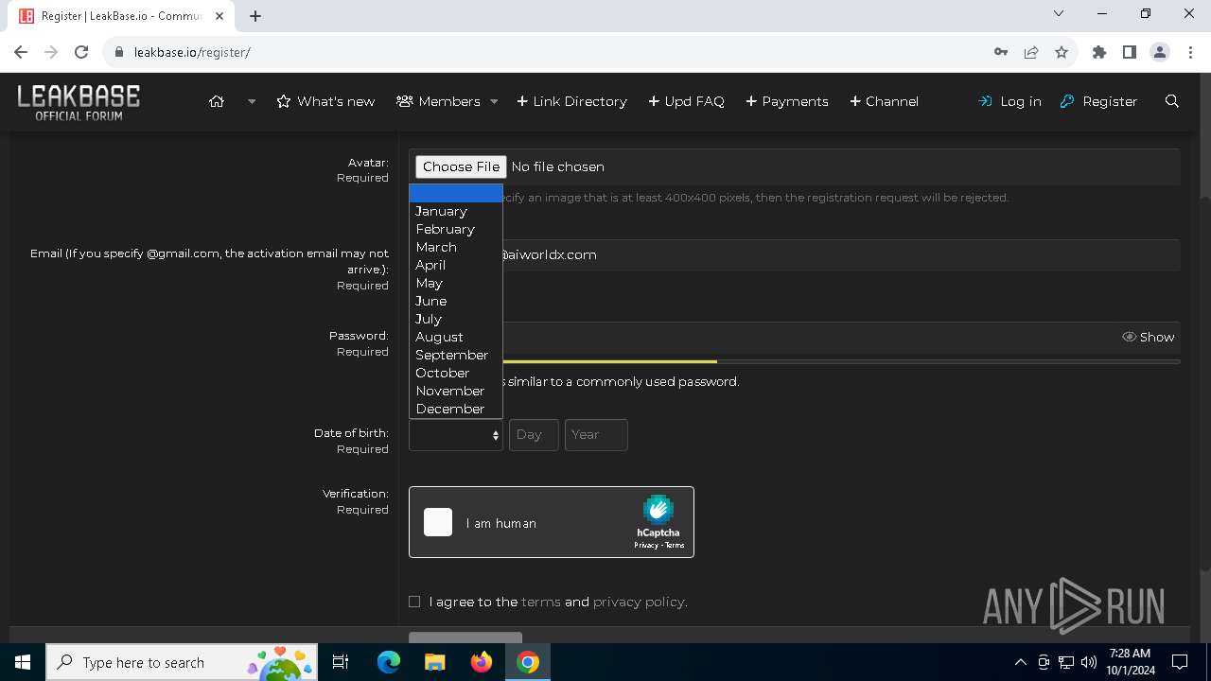
Task: Click the Day input field
Action: [x=534, y=435]
